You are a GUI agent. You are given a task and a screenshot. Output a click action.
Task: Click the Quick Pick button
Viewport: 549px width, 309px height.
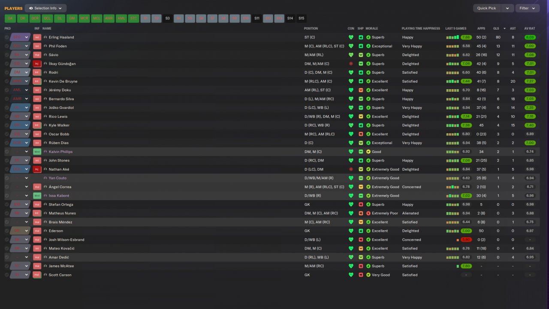click(x=486, y=8)
